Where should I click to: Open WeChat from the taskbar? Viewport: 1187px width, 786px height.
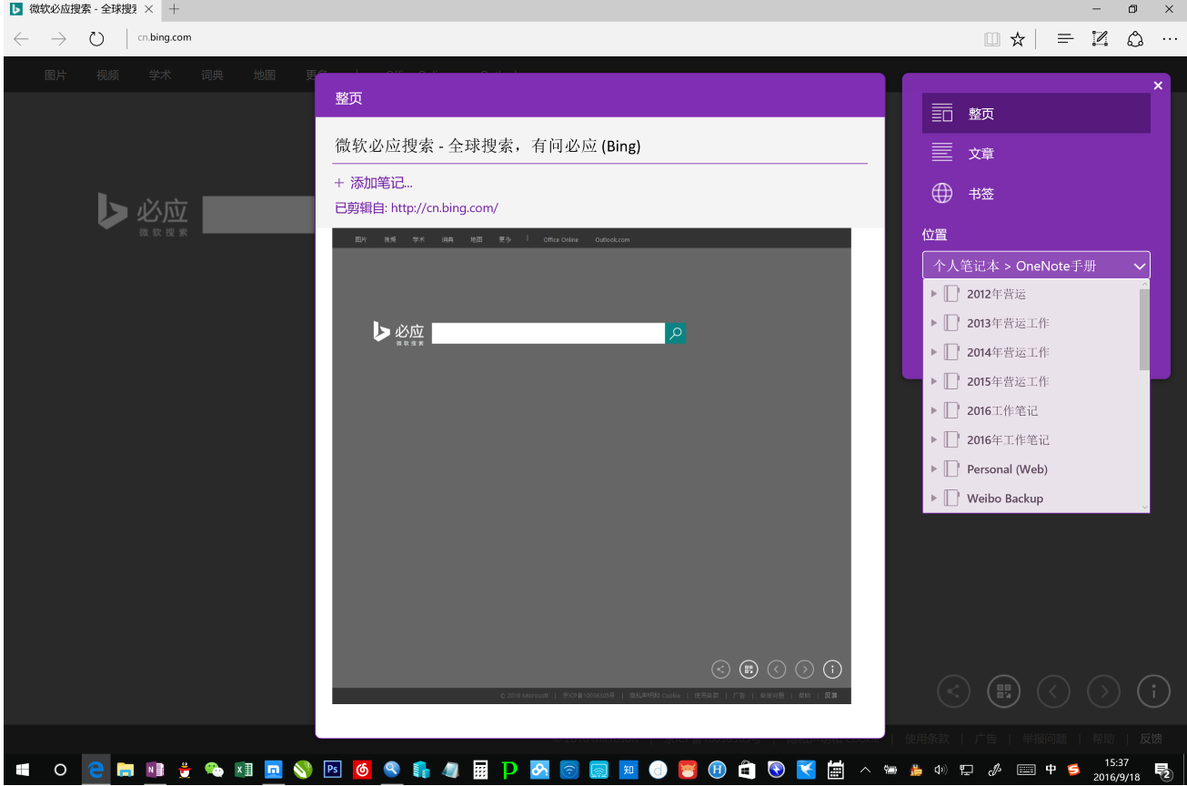(214, 770)
